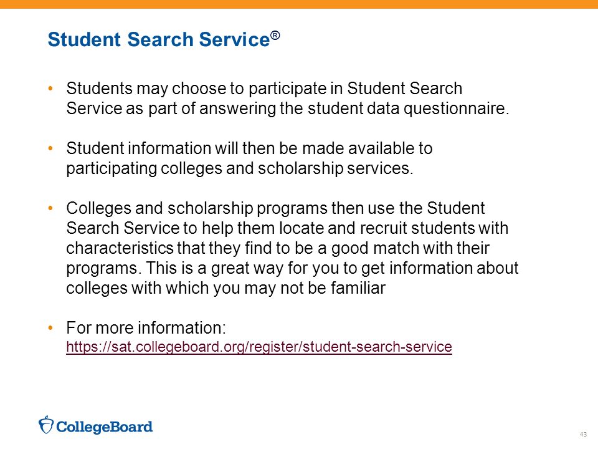Click the Student Search Service title
Viewport: 598px width, 449px height.
(159, 39)
